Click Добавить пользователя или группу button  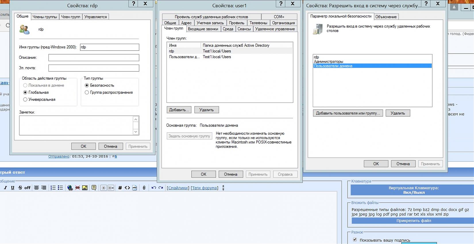click(x=348, y=113)
